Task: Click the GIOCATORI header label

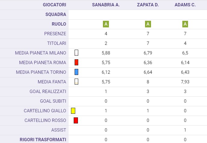Action: (x=54, y=5)
